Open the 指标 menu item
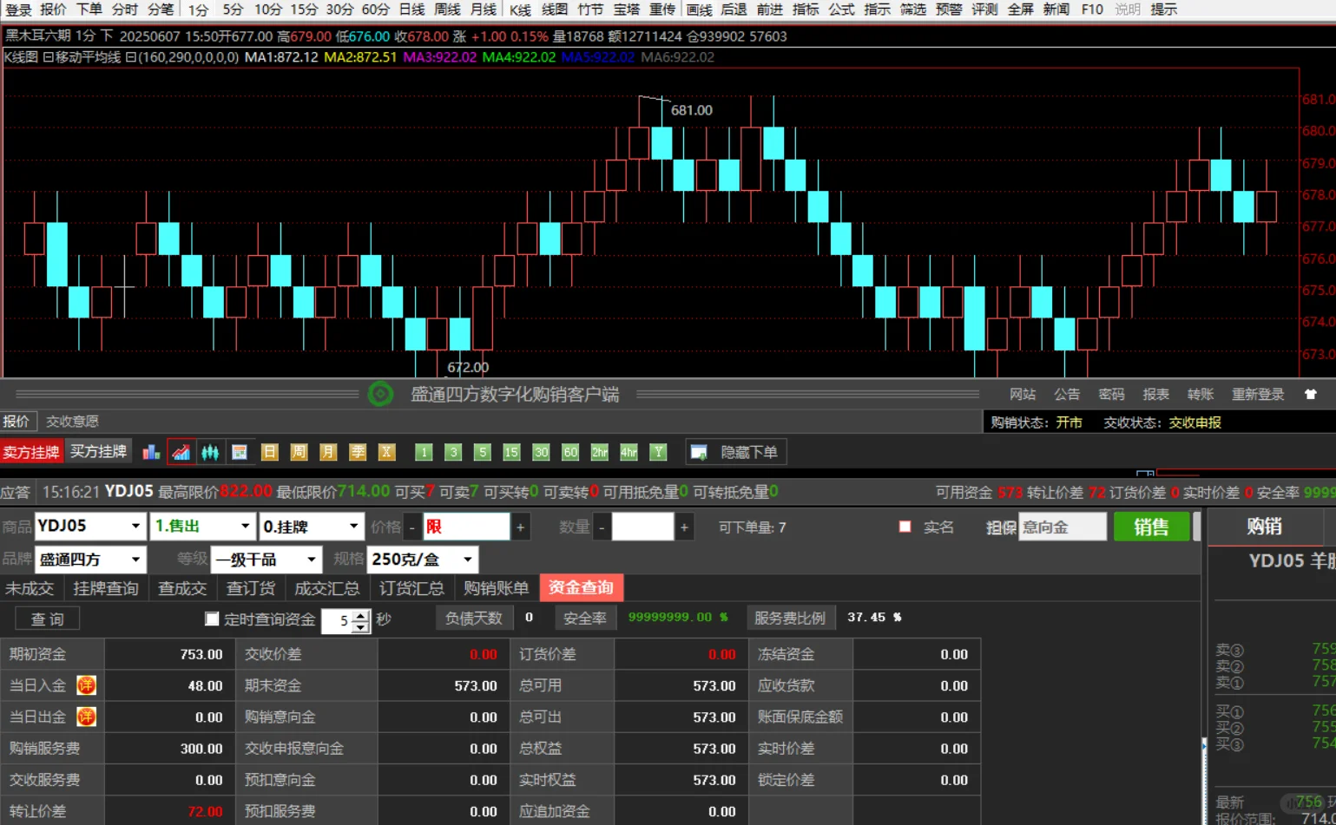 (806, 10)
